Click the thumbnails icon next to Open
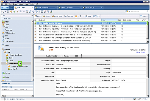Image resolution: width=150 pixels, height=101 pixels. 11,8
